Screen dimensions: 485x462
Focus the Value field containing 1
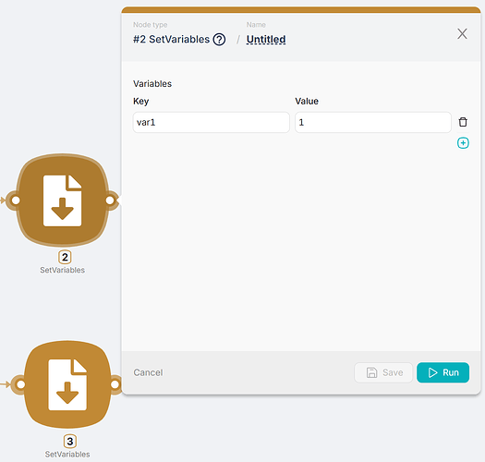(373, 123)
